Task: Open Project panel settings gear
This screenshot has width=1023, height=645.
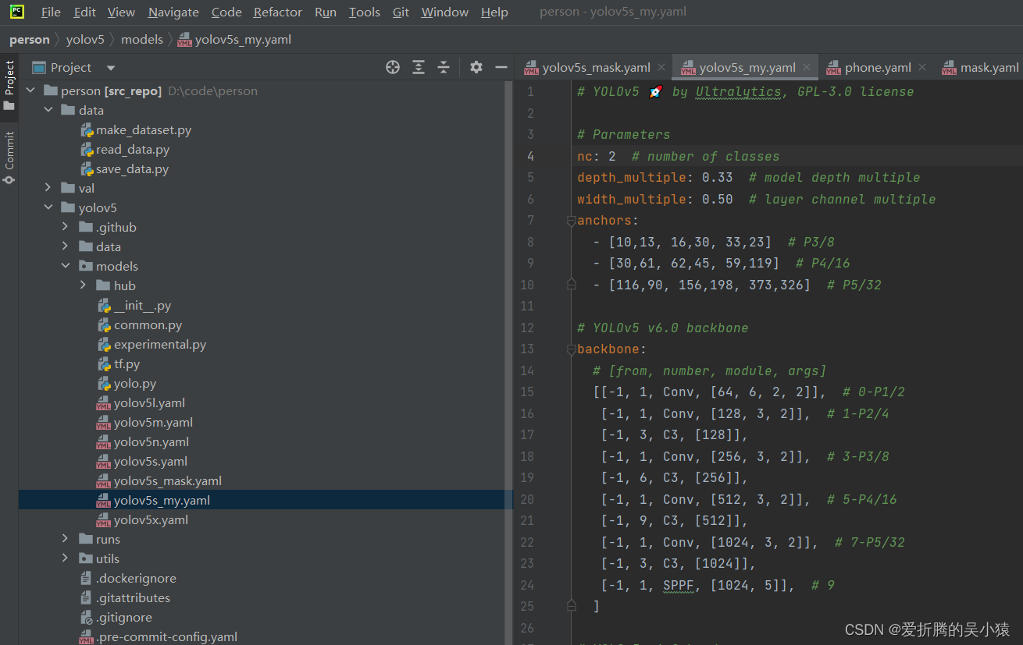Action: pos(476,68)
